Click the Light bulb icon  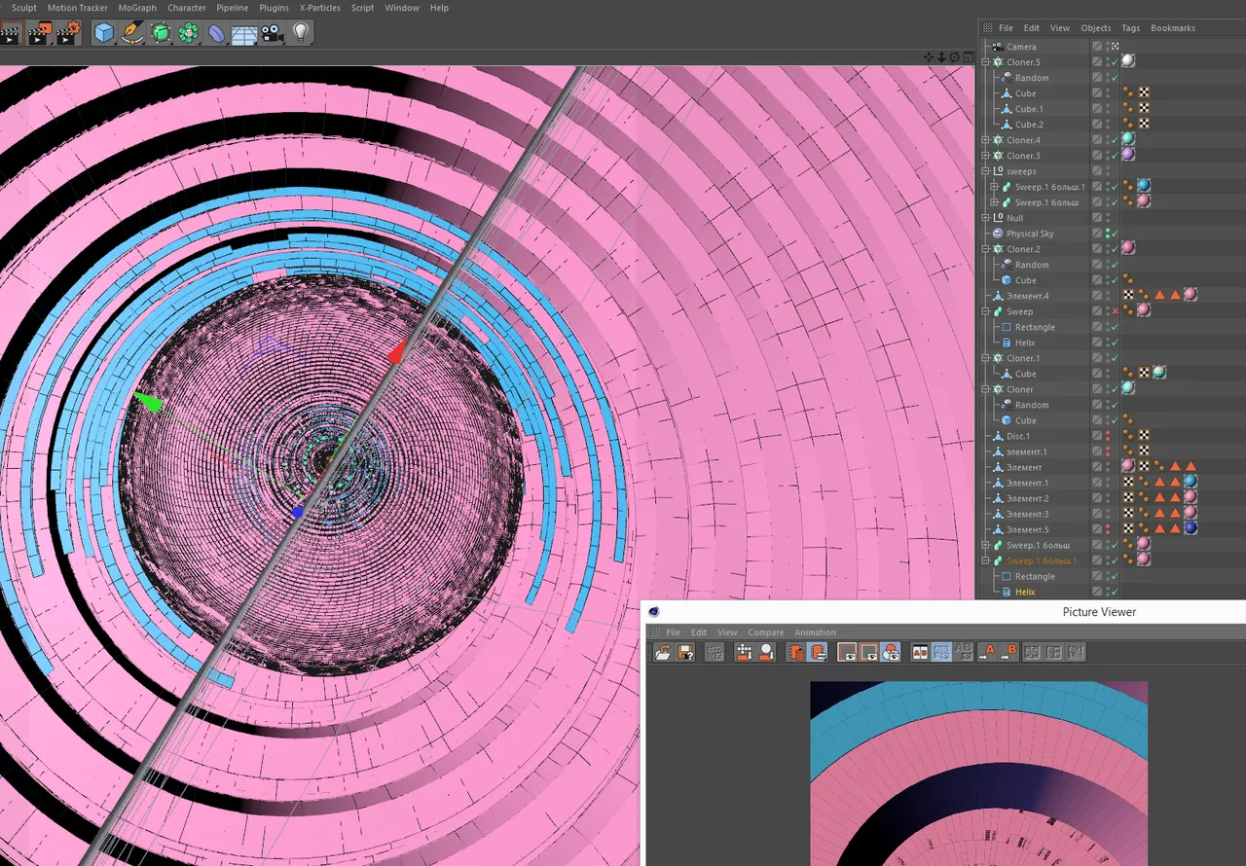pos(301,34)
